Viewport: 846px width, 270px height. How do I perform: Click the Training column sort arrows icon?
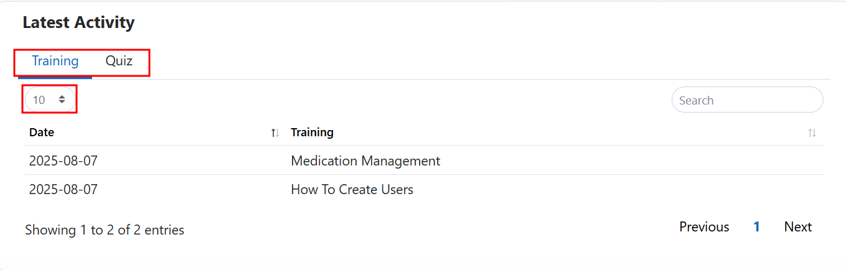click(812, 133)
